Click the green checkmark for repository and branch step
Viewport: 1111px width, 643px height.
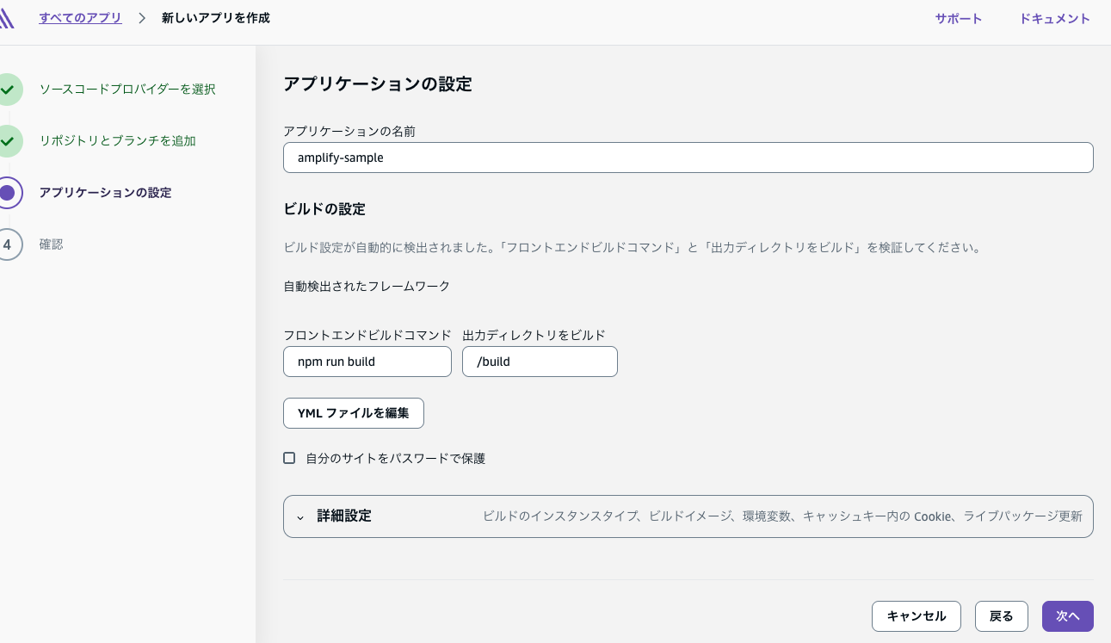coord(8,140)
